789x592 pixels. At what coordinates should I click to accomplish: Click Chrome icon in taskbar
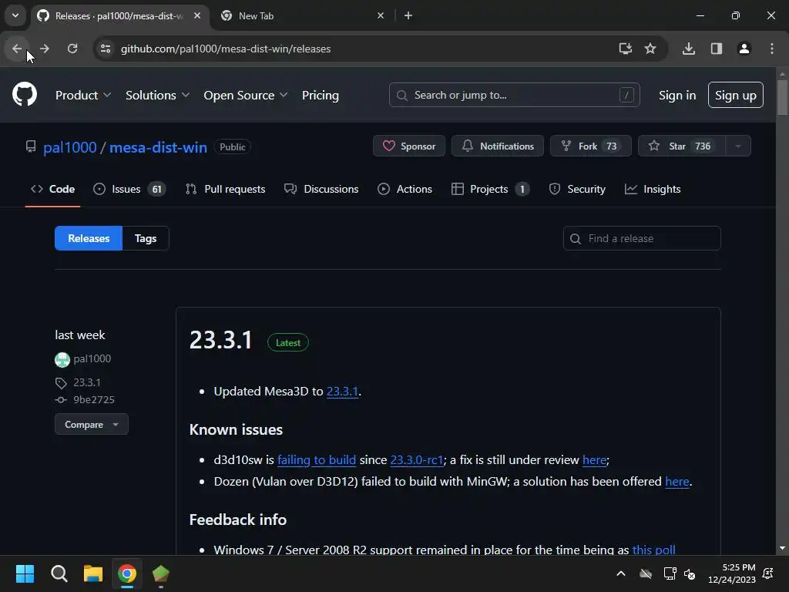pos(127,573)
